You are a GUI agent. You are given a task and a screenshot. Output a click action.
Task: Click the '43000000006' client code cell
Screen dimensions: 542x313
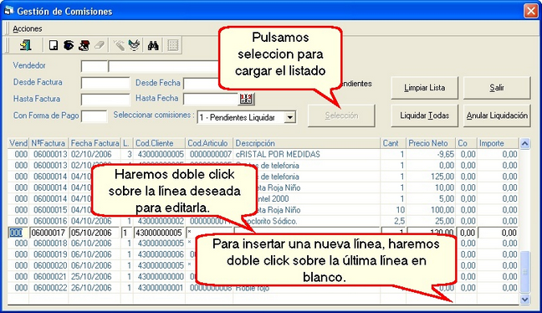pos(161,254)
